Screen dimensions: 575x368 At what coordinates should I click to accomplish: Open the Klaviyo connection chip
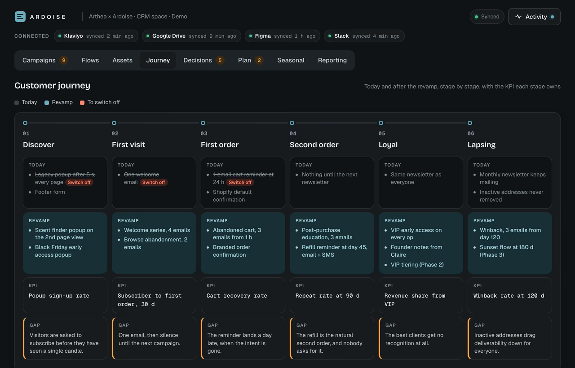point(96,36)
